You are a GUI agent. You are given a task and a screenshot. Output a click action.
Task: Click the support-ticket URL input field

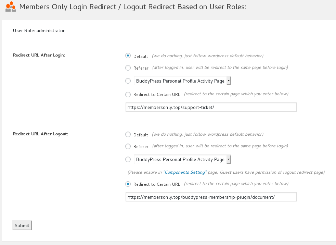(211, 107)
